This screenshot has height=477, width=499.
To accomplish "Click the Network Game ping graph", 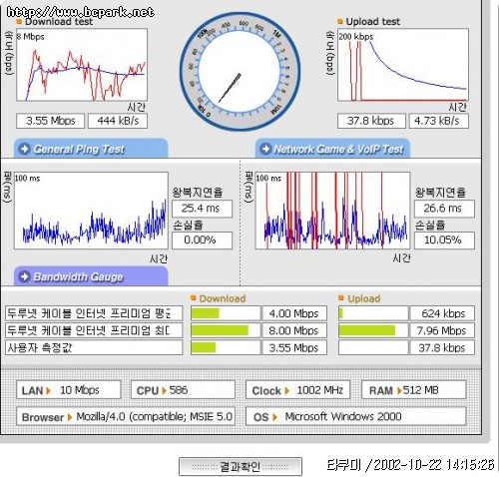I will coord(332,211).
